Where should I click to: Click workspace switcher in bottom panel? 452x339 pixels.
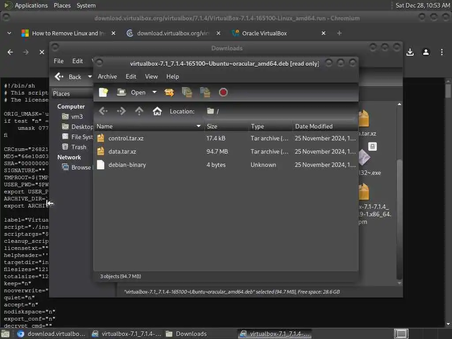click(401, 334)
